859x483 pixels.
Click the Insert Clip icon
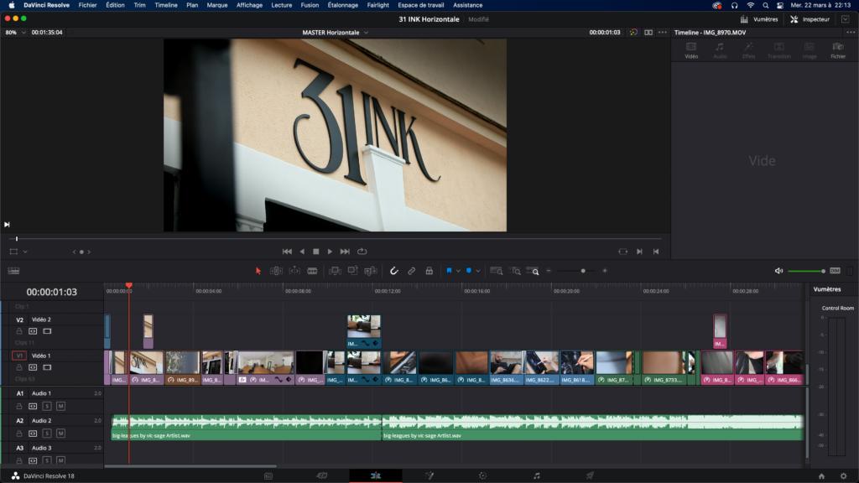click(x=335, y=271)
